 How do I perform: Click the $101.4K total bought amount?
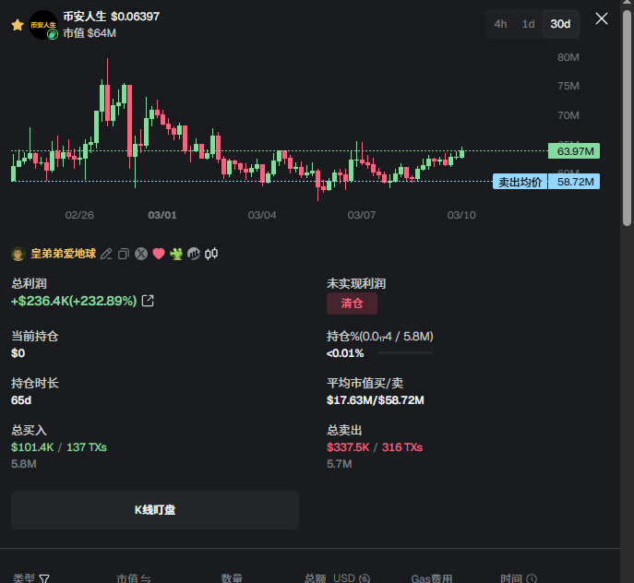point(32,447)
